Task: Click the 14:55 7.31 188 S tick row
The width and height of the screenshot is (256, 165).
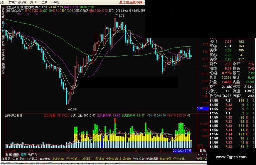Action: click(232, 101)
